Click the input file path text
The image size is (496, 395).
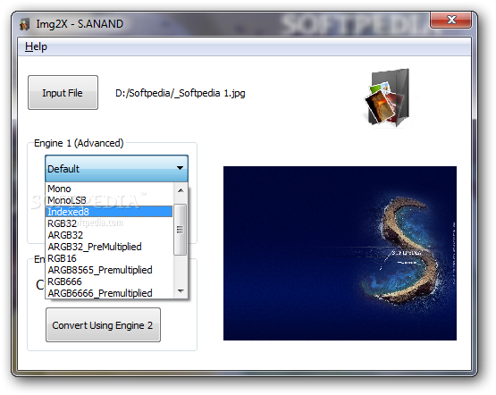(x=181, y=93)
